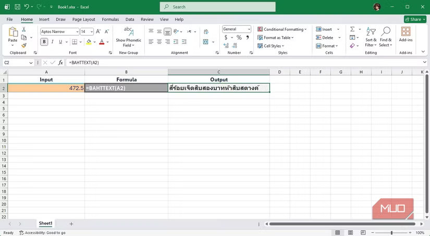This screenshot has width=430, height=236.
Task: Click the Format Painter brush icon
Action: pyautogui.click(x=24, y=46)
